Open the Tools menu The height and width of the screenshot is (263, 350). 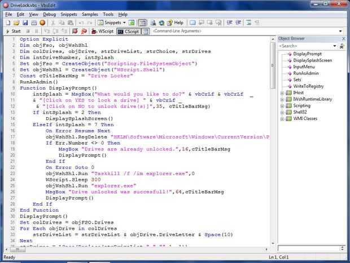108,14
